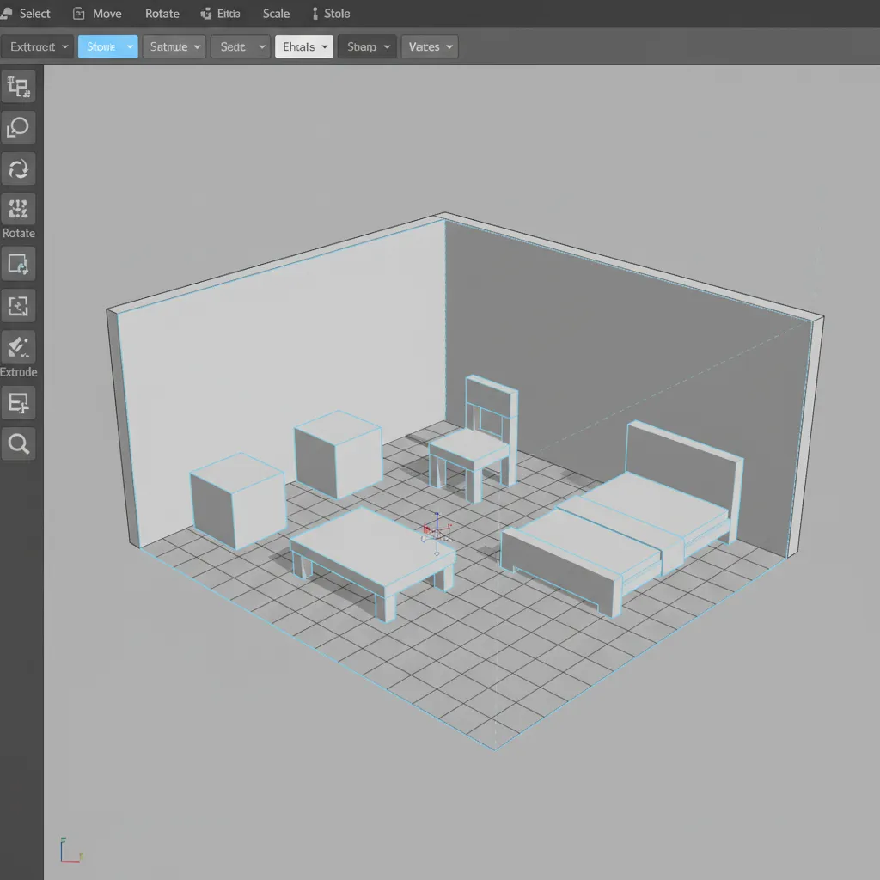This screenshot has width=880, height=880.
Task: Open the Scale menu in the top bar
Action: [x=276, y=13]
